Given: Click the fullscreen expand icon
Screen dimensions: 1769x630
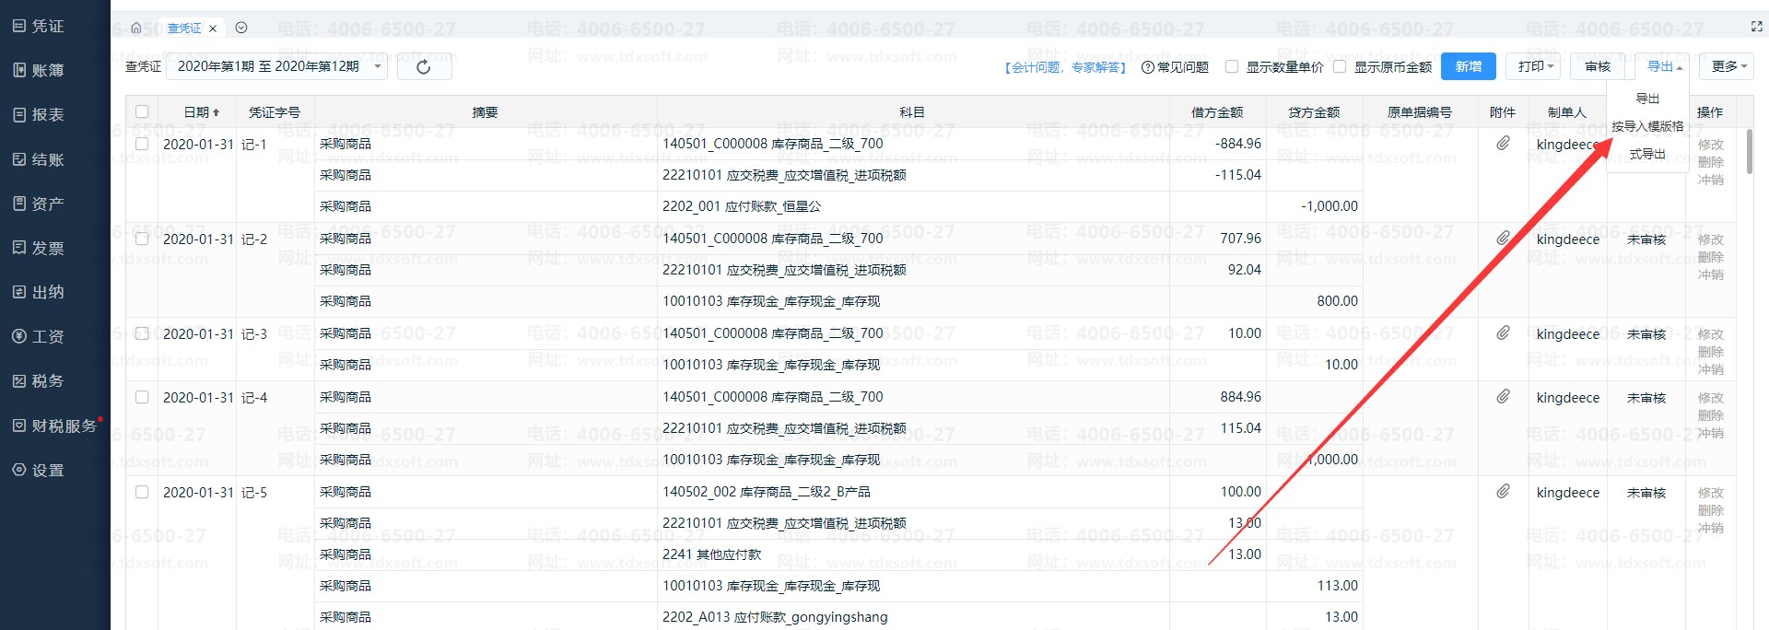Looking at the screenshot, I should [1756, 27].
